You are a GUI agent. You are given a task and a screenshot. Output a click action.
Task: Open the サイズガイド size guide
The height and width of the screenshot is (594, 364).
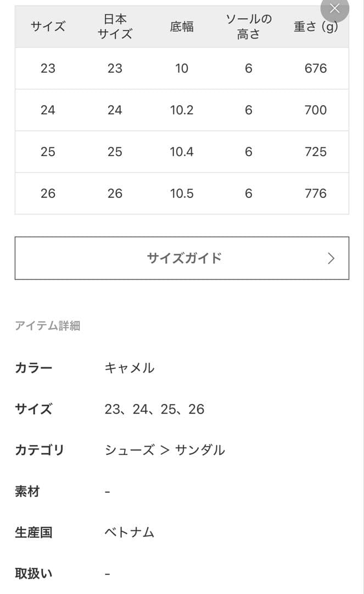click(182, 258)
